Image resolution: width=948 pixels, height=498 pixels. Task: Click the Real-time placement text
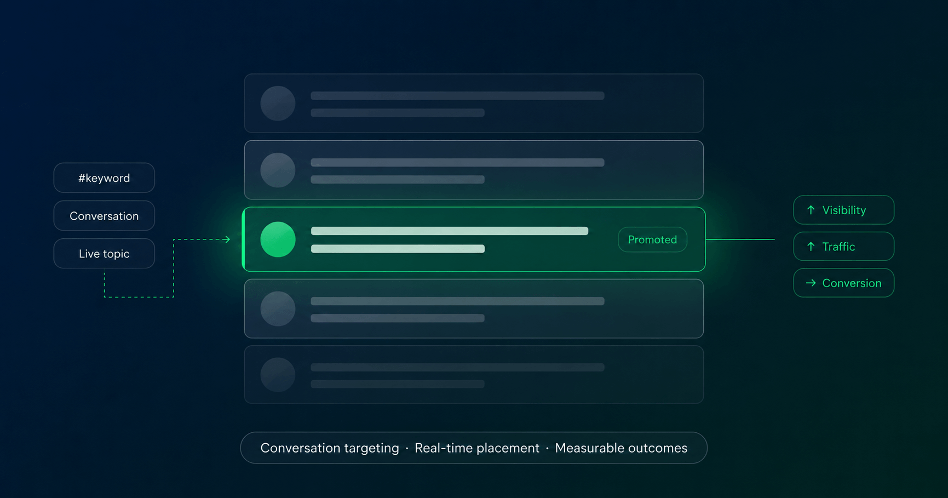coord(477,448)
